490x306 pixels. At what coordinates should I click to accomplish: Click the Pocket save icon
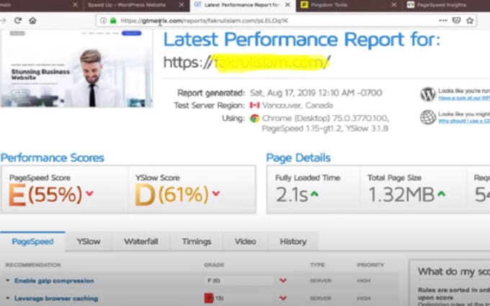click(x=457, y=21)
